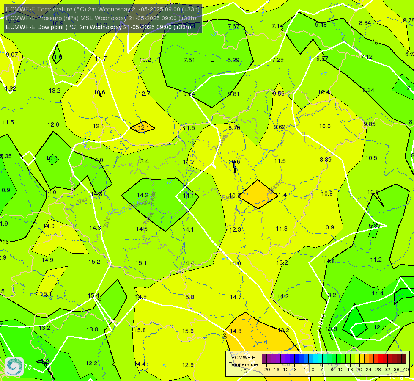Click the circular swirl logo icon
414x381 pixels.
click(x=14, y=367)
